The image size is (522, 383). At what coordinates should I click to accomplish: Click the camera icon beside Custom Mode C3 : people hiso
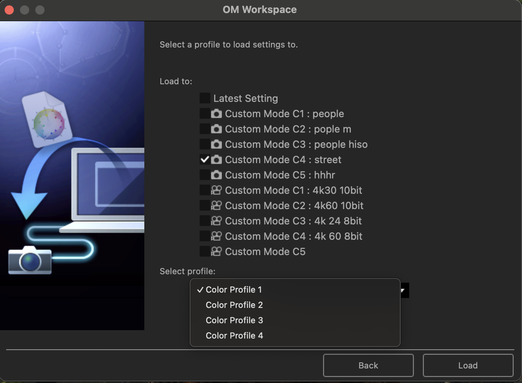[x=216, y=144]
